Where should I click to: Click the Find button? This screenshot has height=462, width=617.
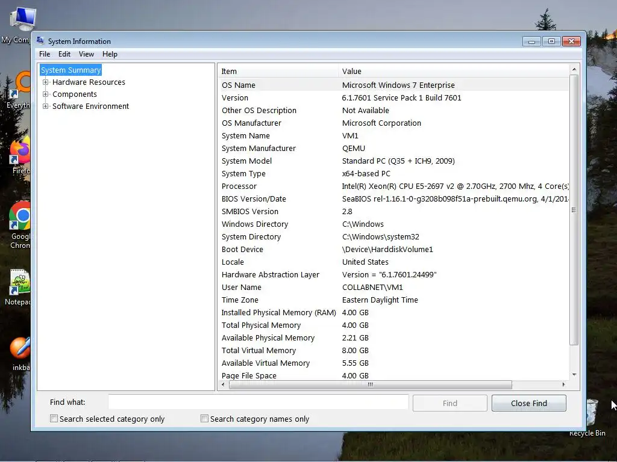449,403
